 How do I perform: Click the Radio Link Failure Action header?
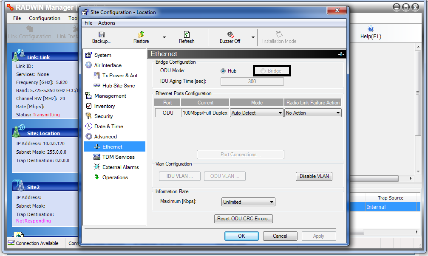313,102
